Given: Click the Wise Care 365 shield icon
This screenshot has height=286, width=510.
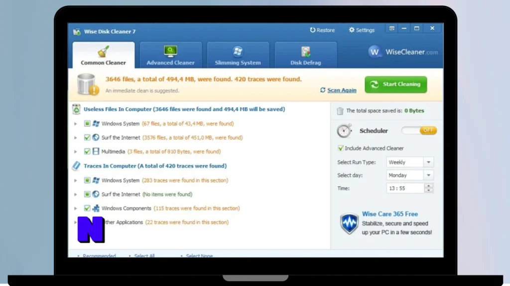Looking at the screenshot, I should 349,223.
